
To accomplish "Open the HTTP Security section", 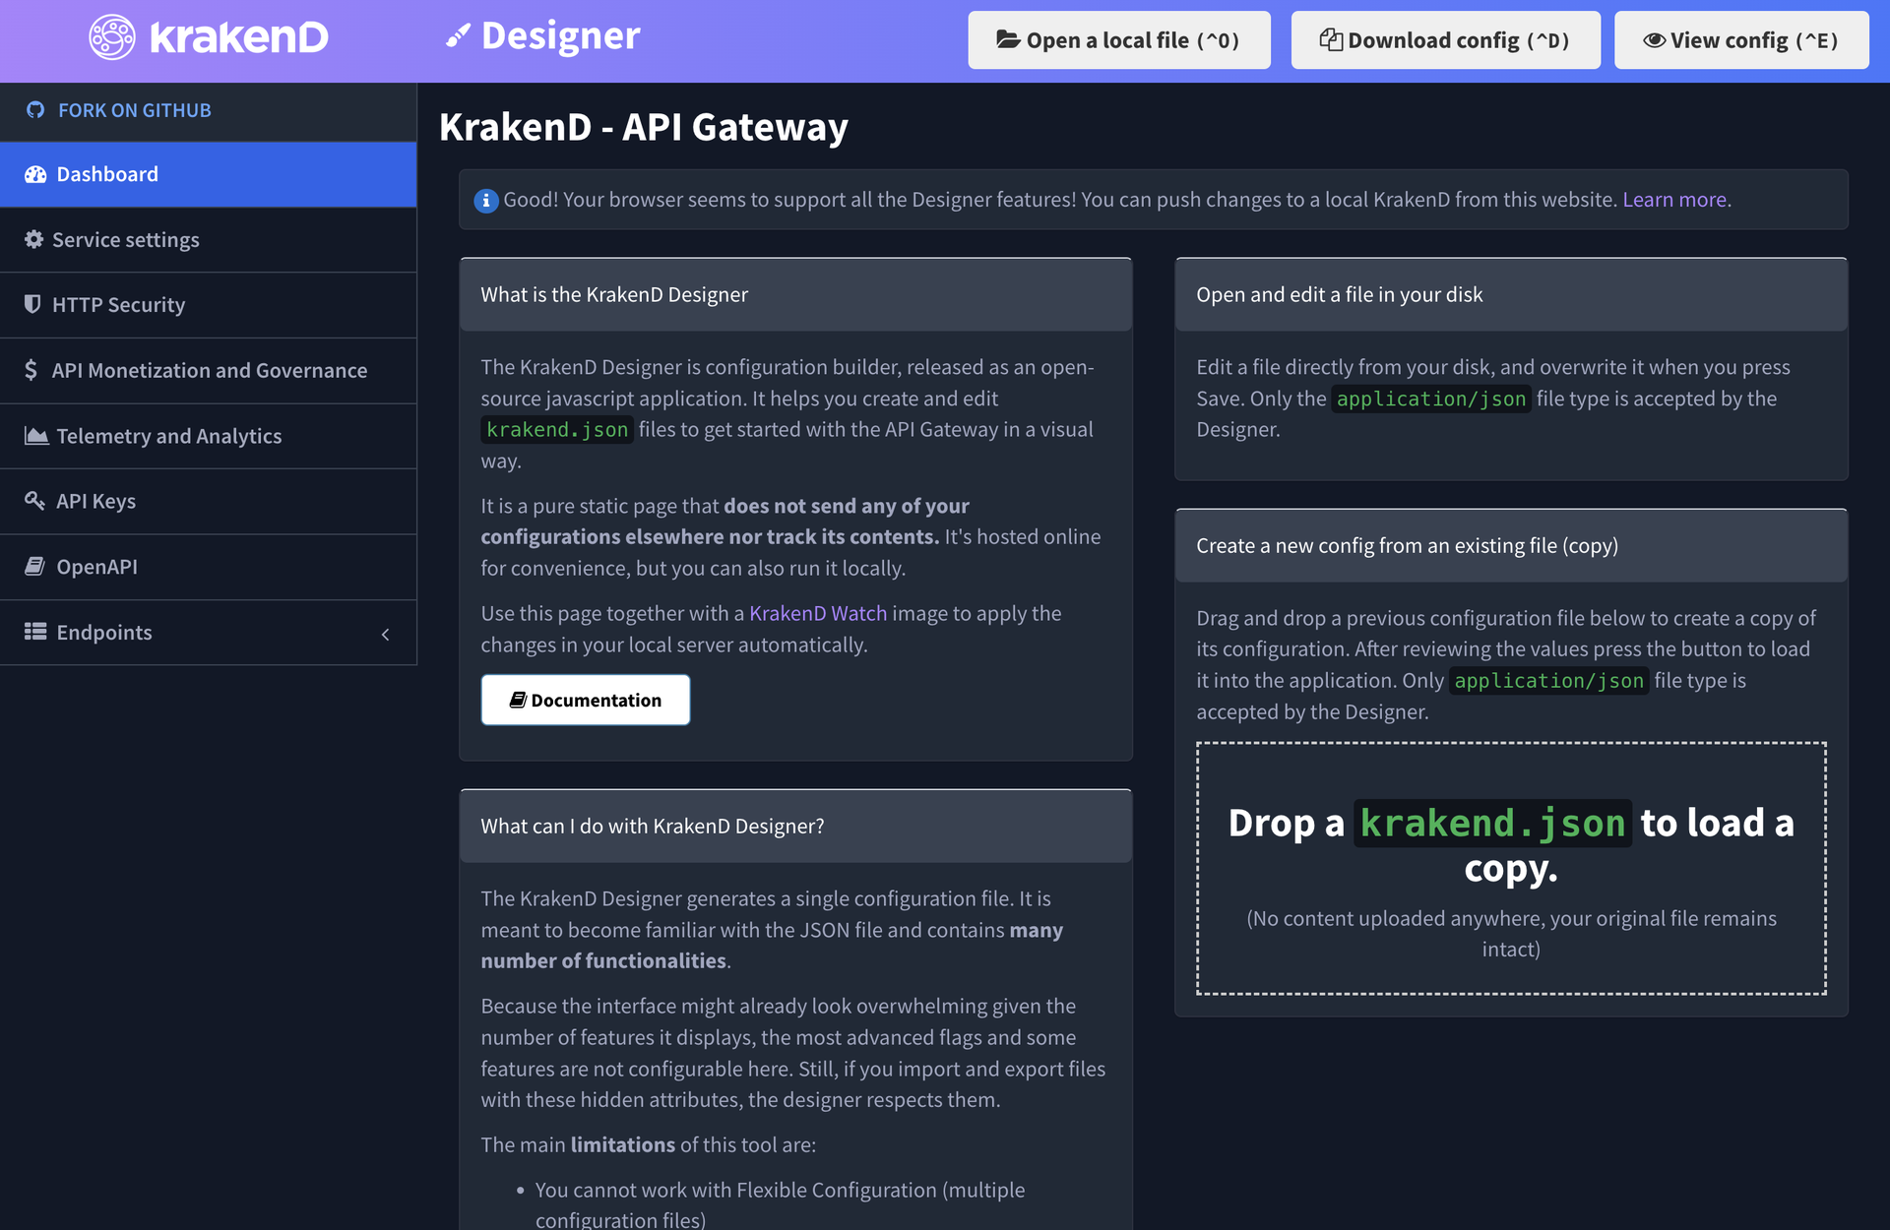I will (209, 305).
